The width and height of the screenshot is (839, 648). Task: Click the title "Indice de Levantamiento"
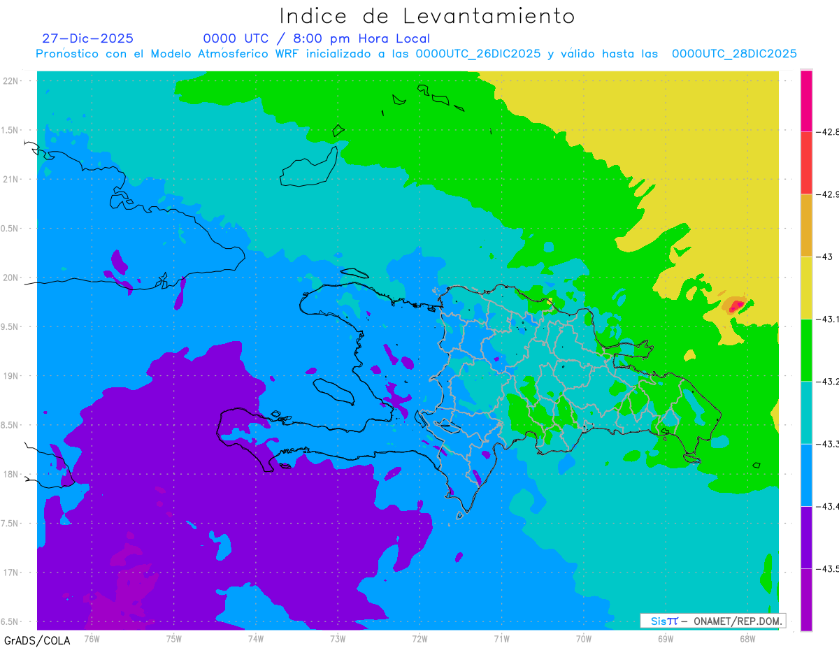[x=426, y=16]
